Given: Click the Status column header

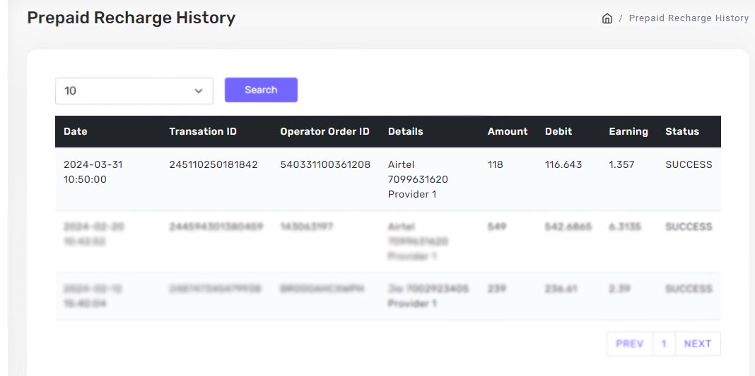Looking at the screenshot, I should click(x=682, y=131).
